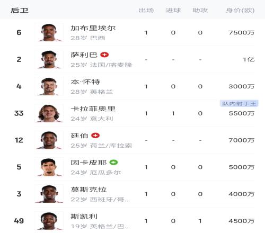Viewport: 265px width, 233px height.
Task: Open player name 卡拉菲奥里
Action: tap(93, 109)
